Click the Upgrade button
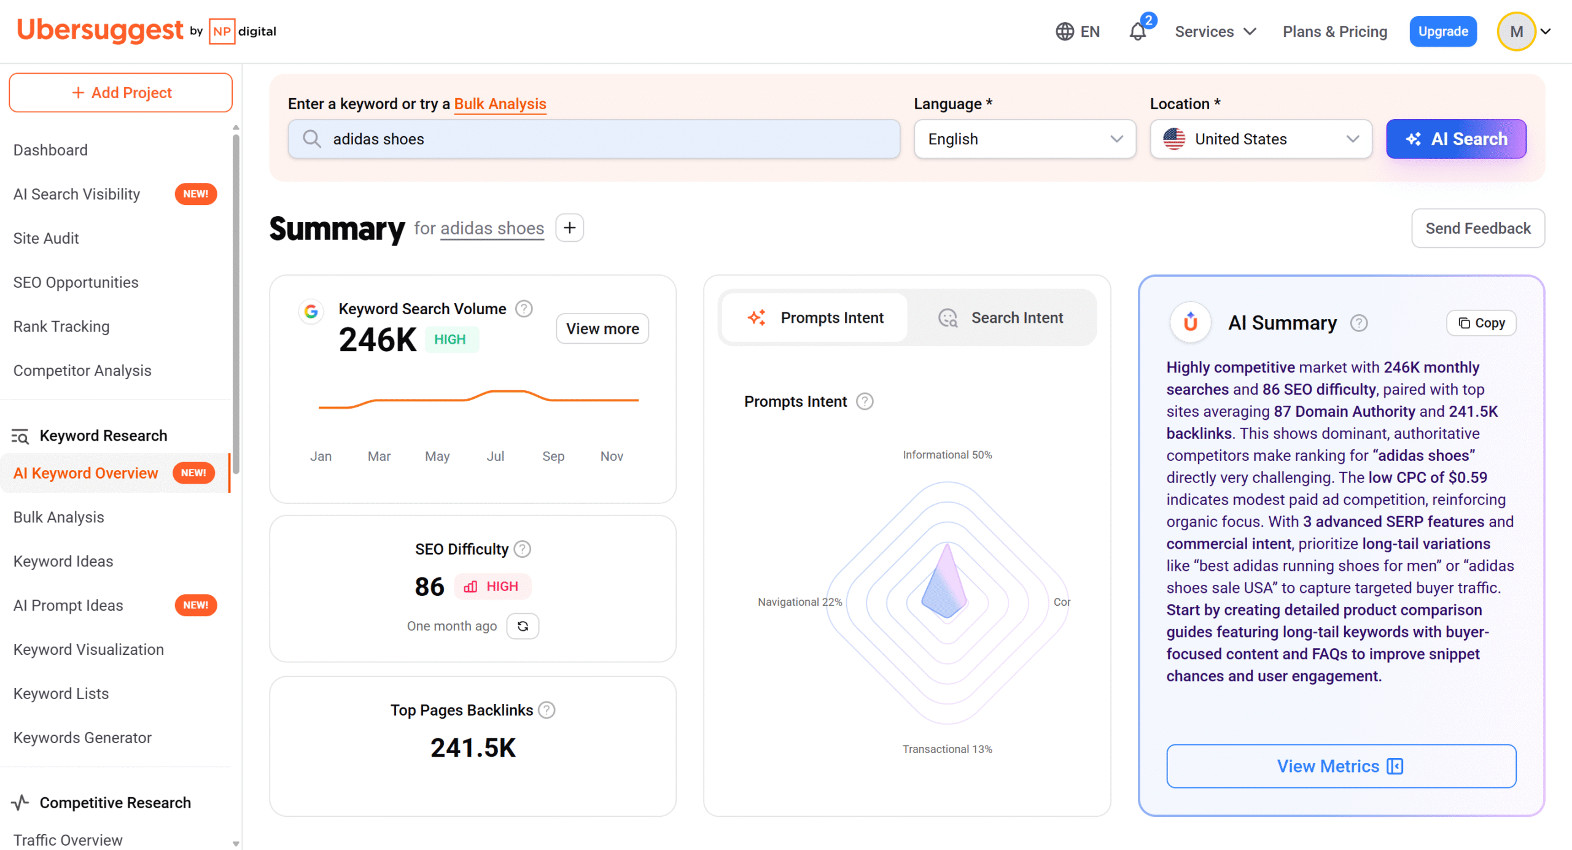Screen dimensions: 1572x850 [x=1443, y=31]
